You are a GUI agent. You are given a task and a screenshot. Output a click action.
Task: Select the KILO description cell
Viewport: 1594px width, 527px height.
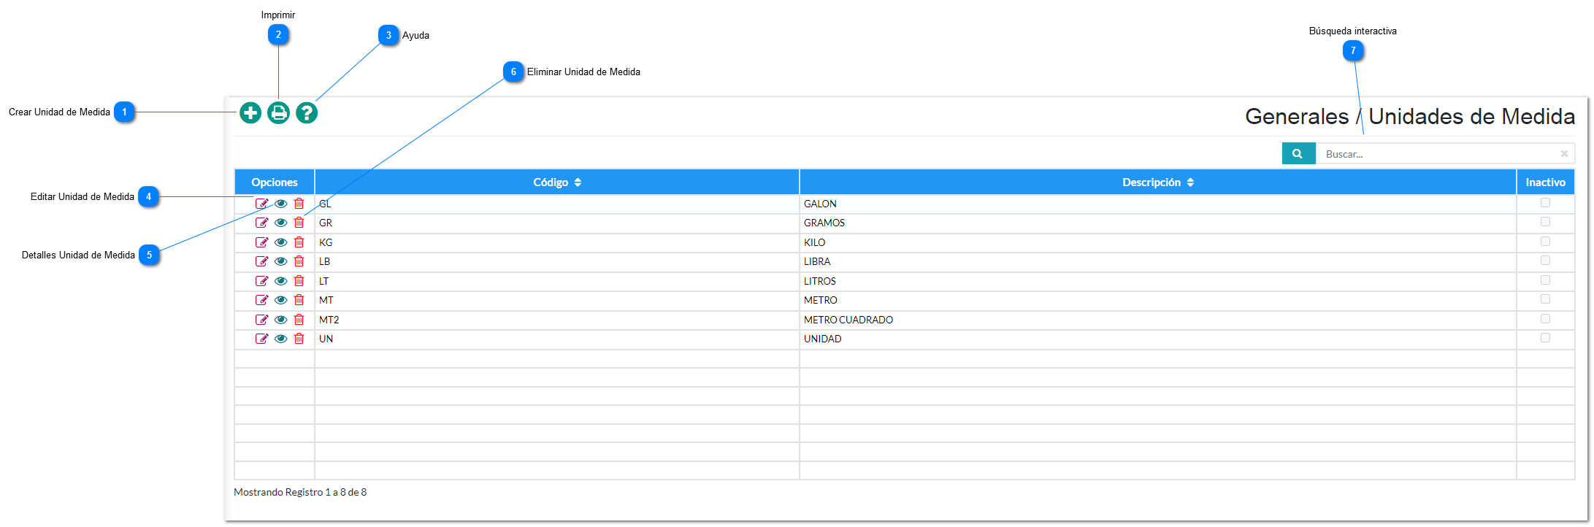[x=1158, y=242]
